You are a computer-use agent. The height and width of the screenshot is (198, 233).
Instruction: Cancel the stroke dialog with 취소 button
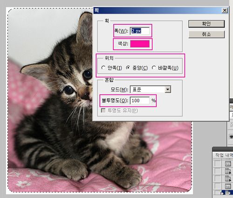point(206,34)
